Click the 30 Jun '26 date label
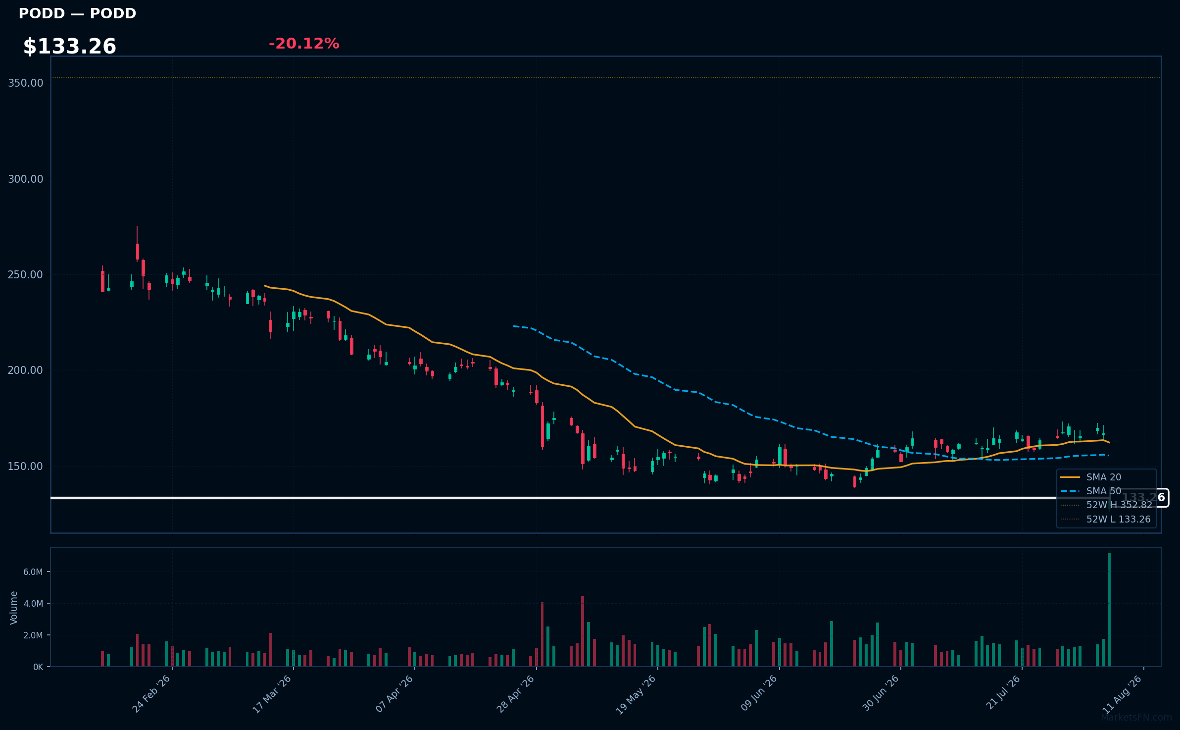Screen dimensions: 1180x730 click(x=880, y=693)
